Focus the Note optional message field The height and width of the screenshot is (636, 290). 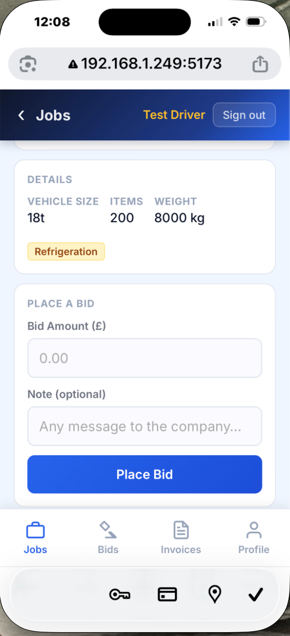[x=145, y=427]
